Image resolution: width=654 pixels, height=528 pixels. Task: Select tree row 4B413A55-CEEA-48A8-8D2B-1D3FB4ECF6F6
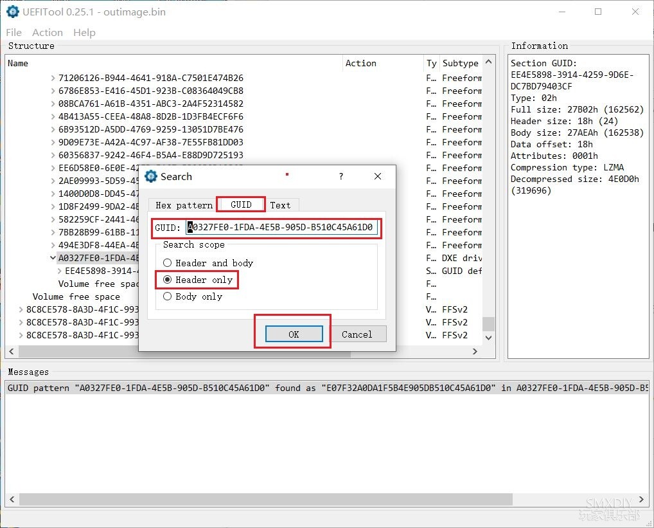[151, 116]
